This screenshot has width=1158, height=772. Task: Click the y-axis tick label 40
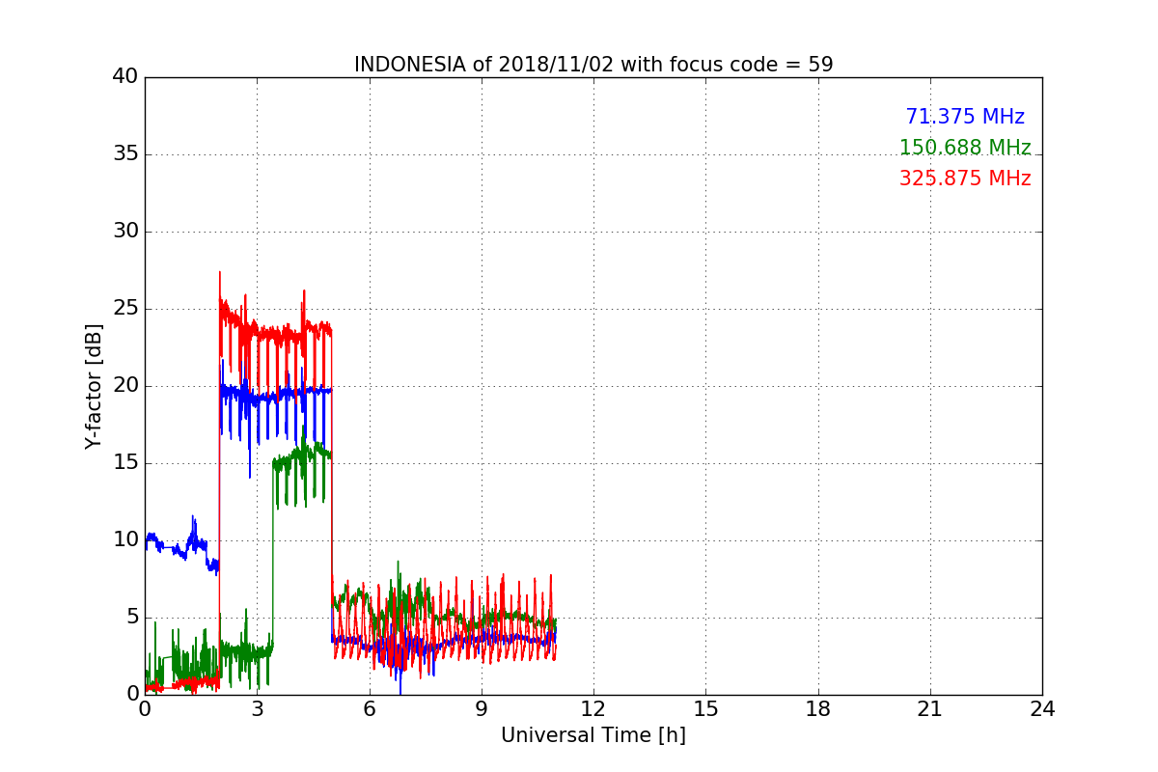[x=125, y=77]
